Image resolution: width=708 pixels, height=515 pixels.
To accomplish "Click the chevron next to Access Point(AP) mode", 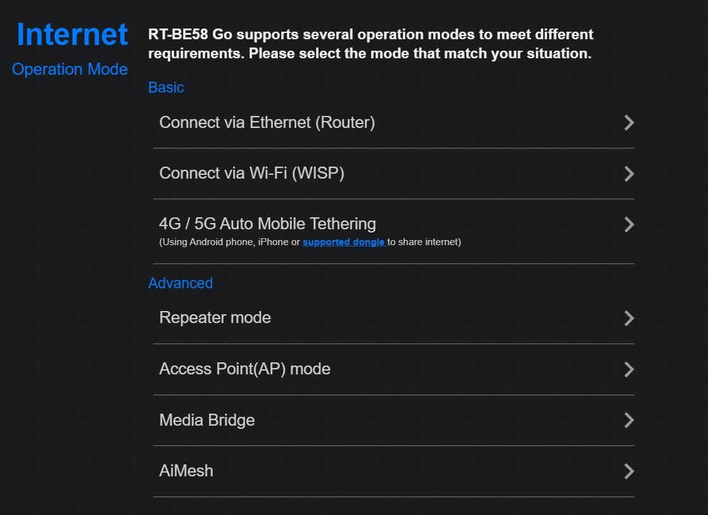I will pos(629,369).
